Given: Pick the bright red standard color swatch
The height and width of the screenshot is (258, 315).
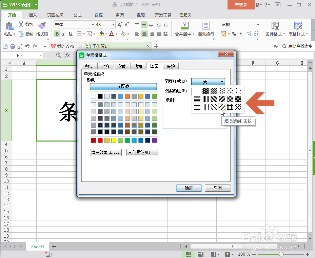Looking at the screenshot, I should (100, 140).
